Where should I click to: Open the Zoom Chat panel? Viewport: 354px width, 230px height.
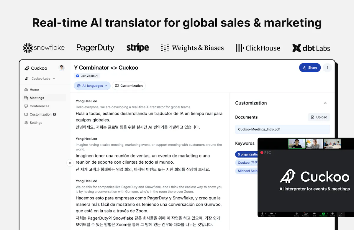314,214
